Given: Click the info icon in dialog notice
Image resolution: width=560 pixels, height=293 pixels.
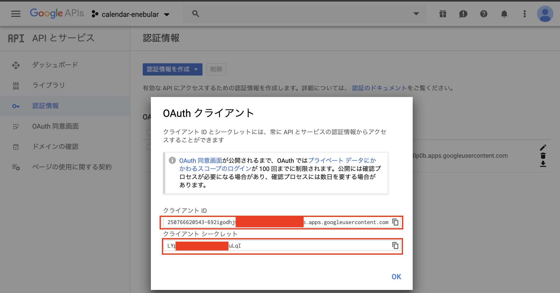Looking at the screenshot, I should point(172,160).
